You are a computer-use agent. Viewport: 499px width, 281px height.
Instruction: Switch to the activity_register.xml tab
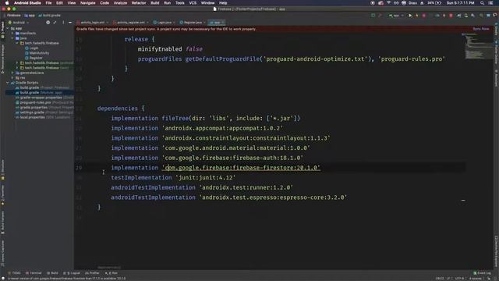click(x=131, y=23)
